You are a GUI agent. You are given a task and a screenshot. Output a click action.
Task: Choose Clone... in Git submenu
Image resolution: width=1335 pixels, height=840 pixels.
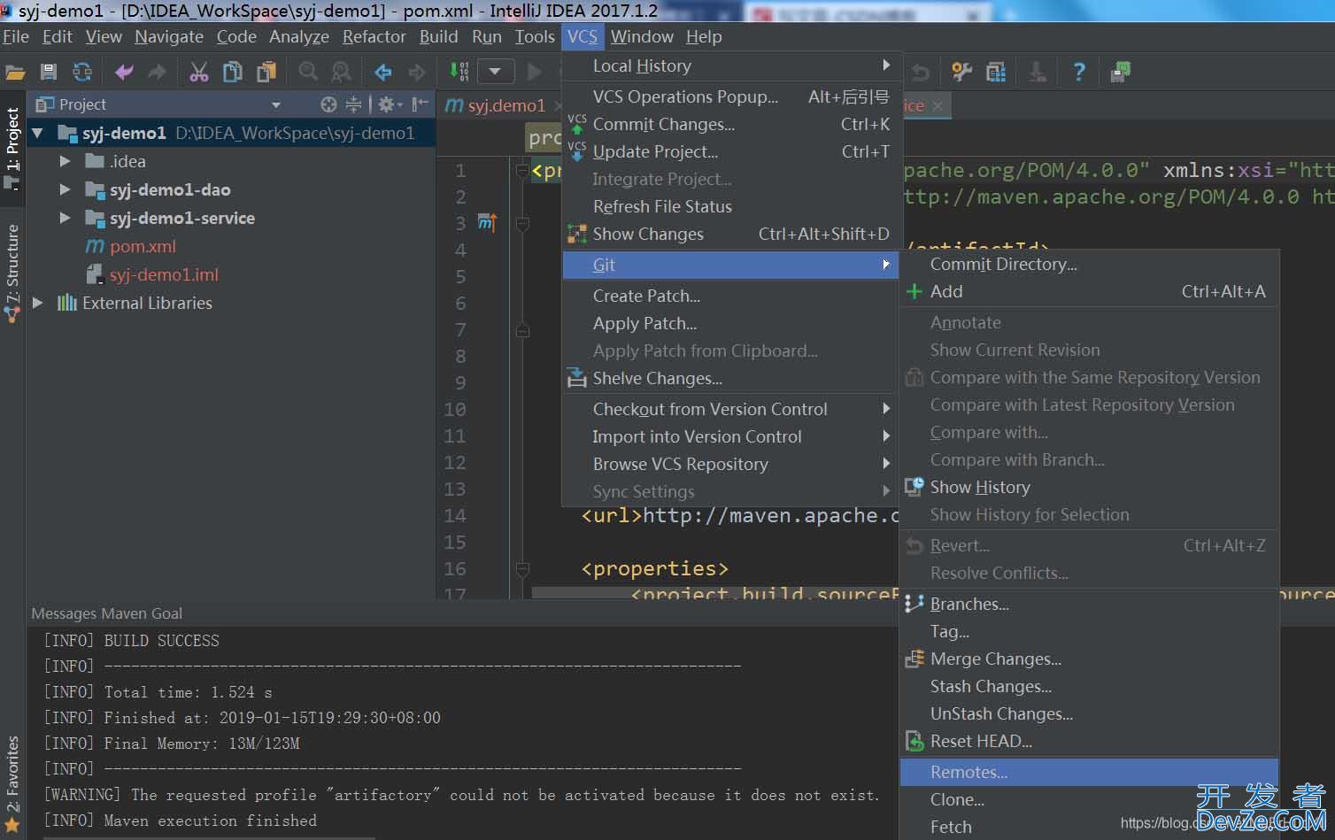click(x=1089, y=800)
